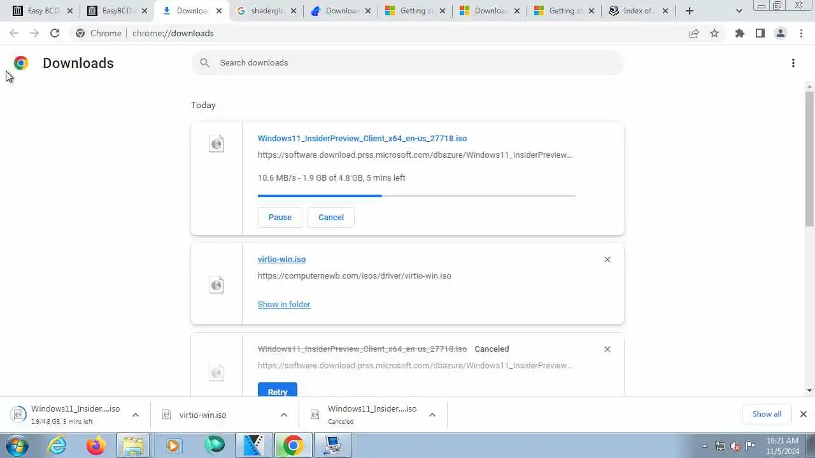Expand options for canceled Windows11 shelf item
The image size is (815, 458).
(432, 415)
